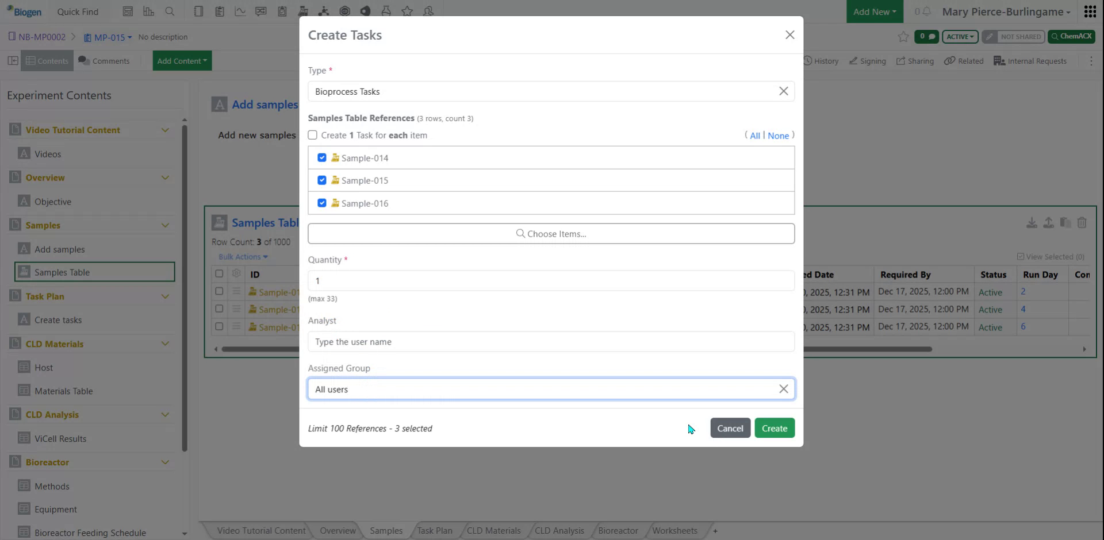Download the Samples Table data
Viewport: 1104px width, 540px height.
(x=1032, y=223)
